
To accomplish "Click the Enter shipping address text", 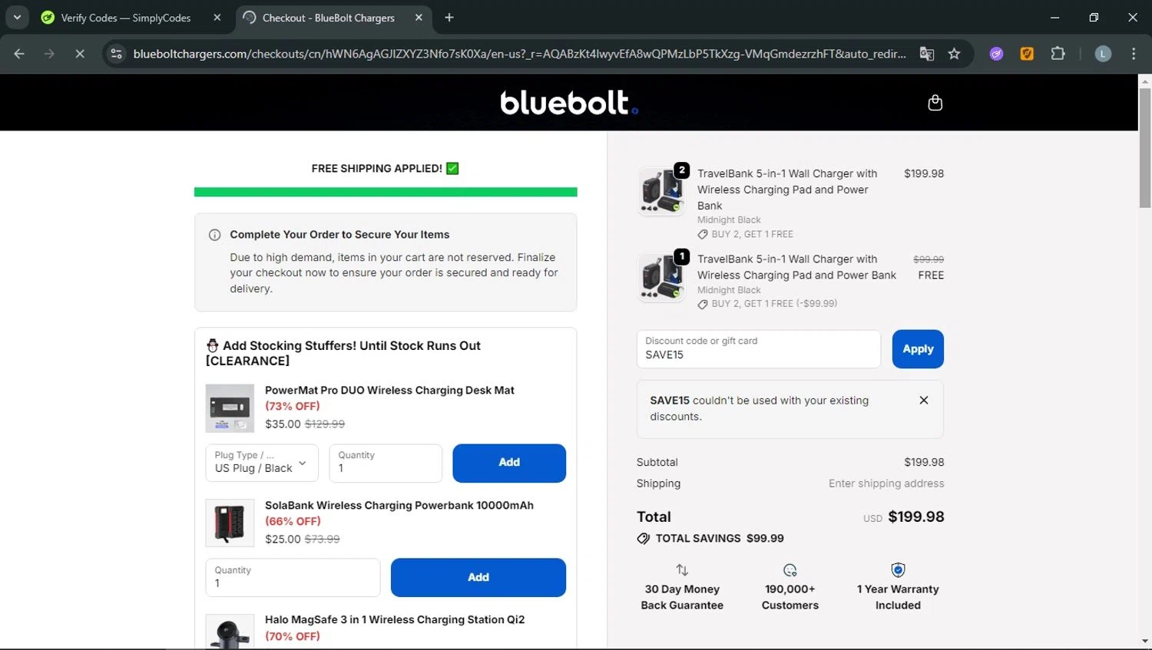I will [886, 483].
